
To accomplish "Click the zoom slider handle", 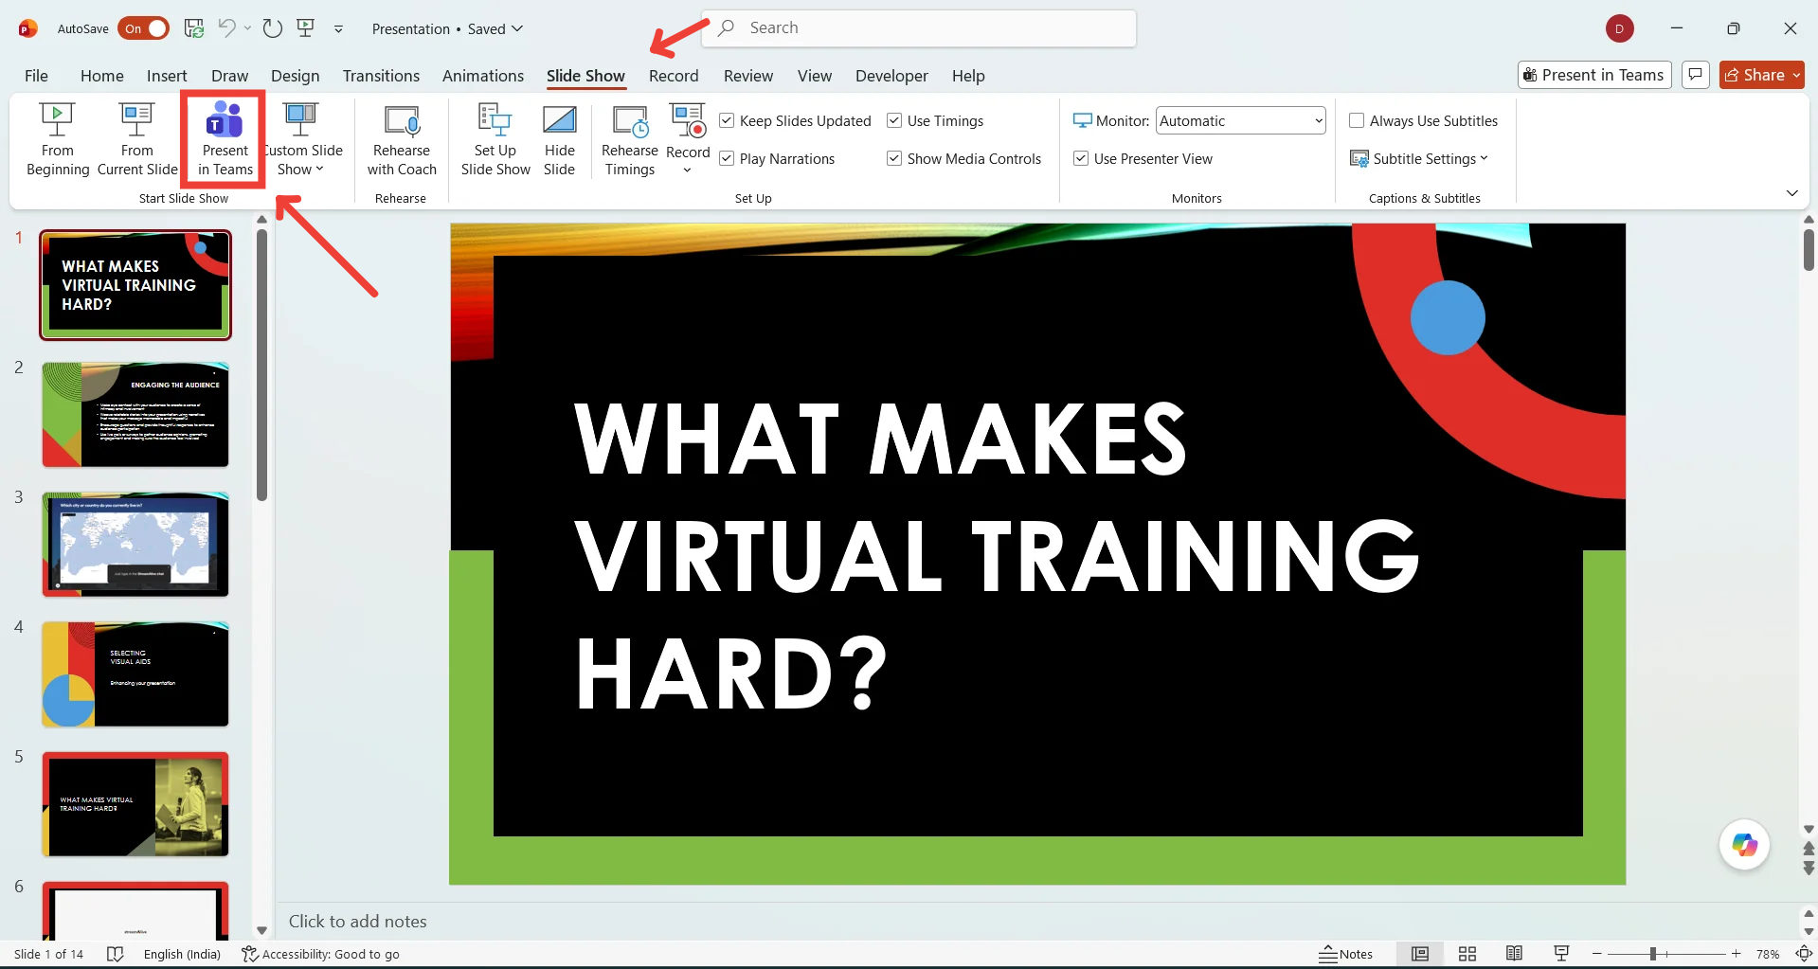I will point(1652,954).
